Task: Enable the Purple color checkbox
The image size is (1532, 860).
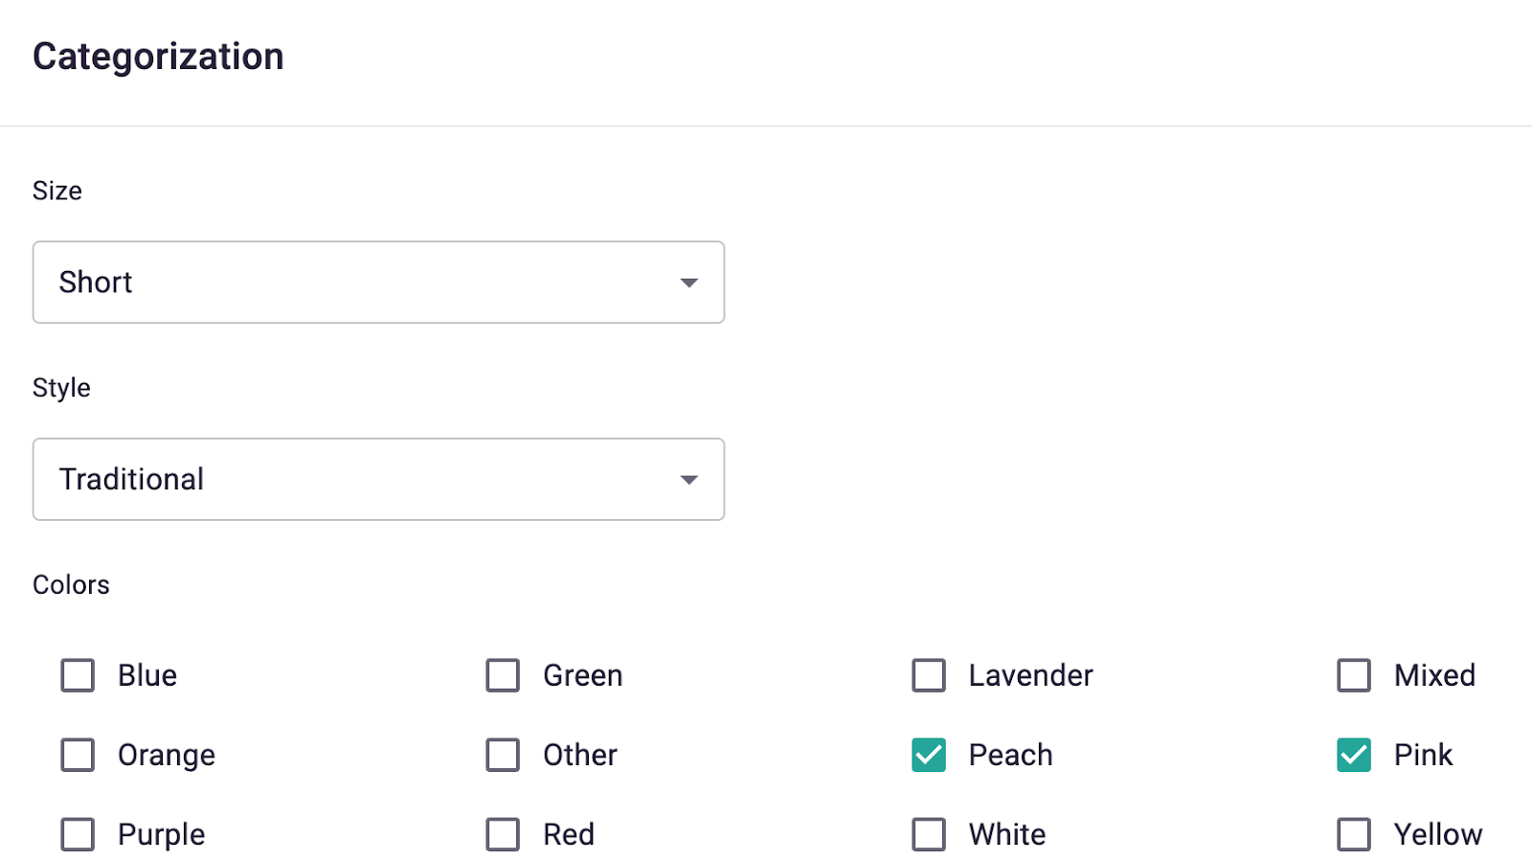Action: tap(78, 834)
